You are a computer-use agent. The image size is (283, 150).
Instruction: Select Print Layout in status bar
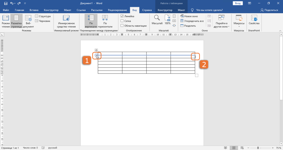point(234,148)
